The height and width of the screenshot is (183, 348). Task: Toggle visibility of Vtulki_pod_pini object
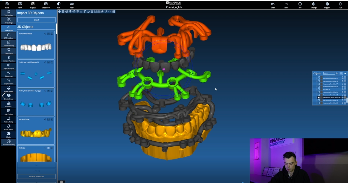48,62
